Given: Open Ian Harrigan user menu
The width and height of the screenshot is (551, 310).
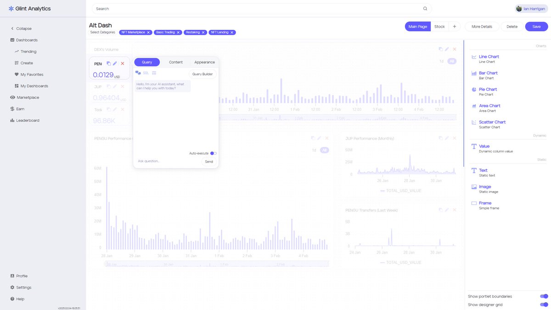Looking at the screenshot, I should [x=531, y=9].
